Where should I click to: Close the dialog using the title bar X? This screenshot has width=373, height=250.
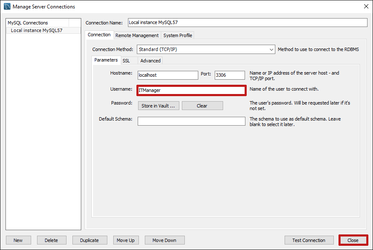coord(365,7)
